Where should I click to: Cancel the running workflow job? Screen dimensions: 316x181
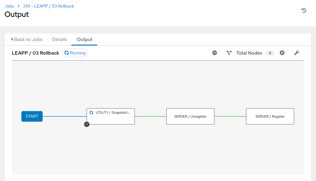tap(214, 53)
